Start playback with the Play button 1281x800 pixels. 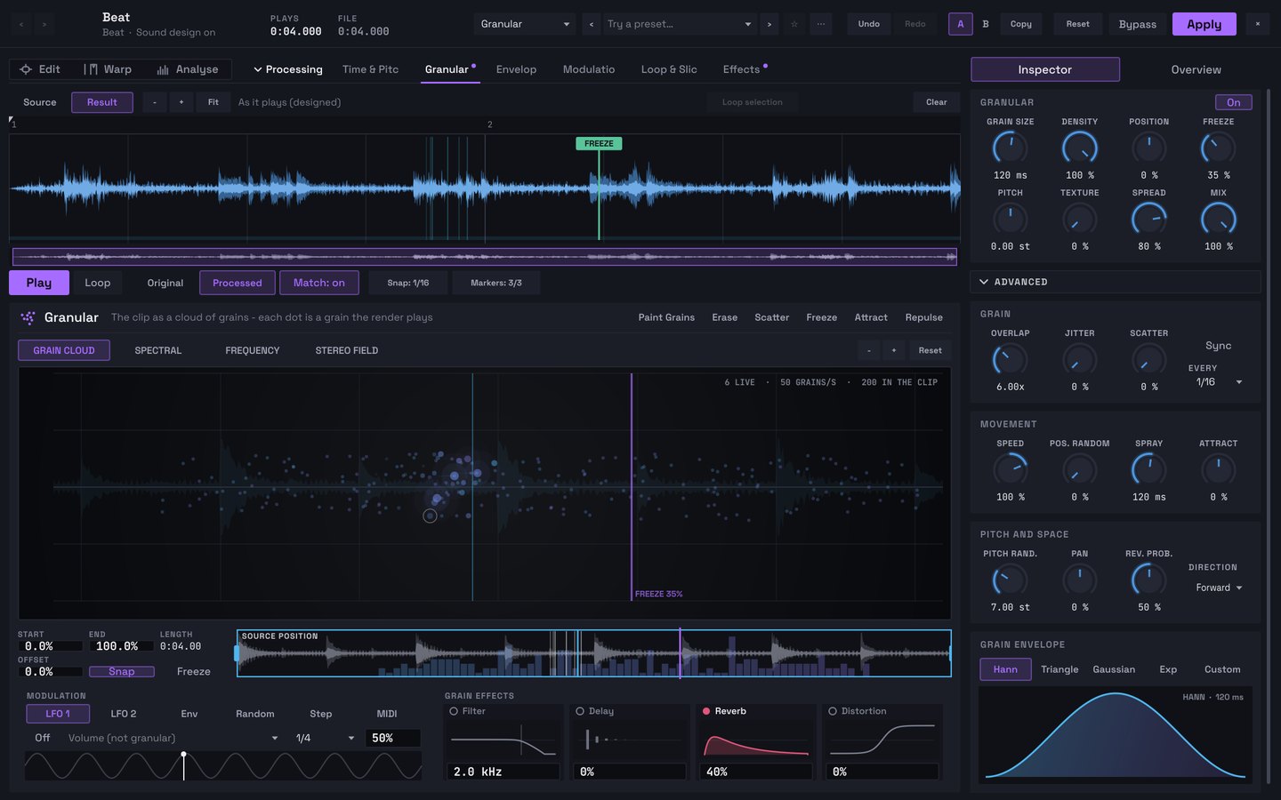38,283
